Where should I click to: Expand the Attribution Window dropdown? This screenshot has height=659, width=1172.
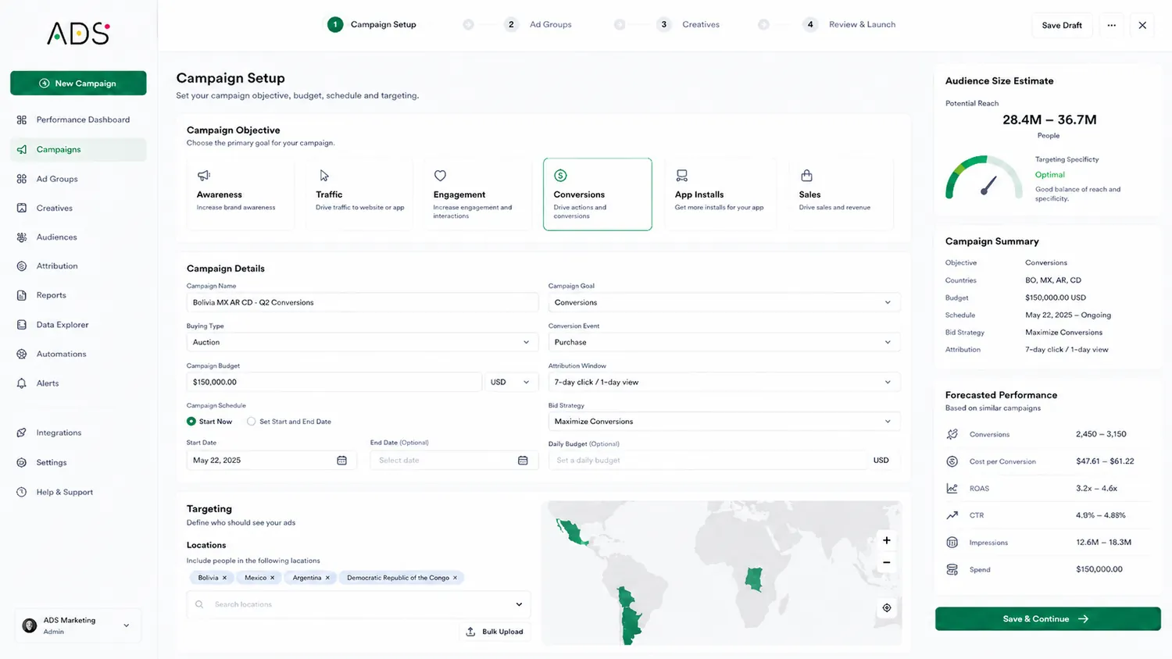724,382
